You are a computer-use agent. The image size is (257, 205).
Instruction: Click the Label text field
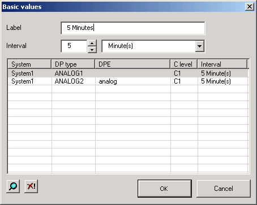point(133,28)
